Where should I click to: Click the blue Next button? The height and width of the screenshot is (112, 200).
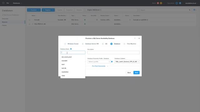pyautogui.click(x=137, y=72)
